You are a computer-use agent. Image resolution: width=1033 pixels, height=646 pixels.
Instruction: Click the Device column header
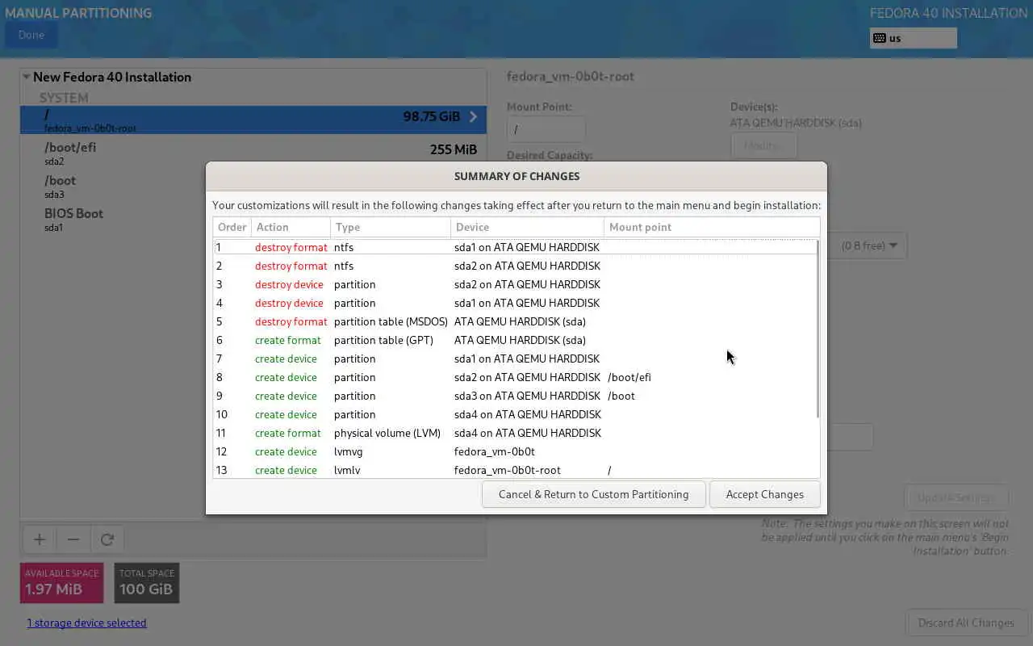coord(527,227)
